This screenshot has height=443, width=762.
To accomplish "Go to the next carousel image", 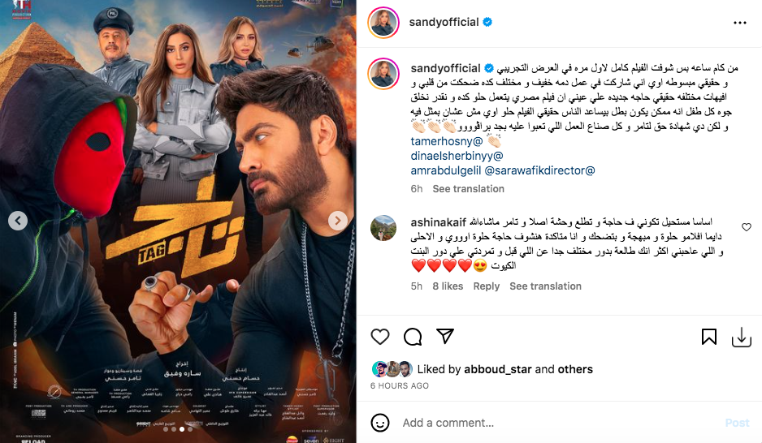I will pos(338,221).
